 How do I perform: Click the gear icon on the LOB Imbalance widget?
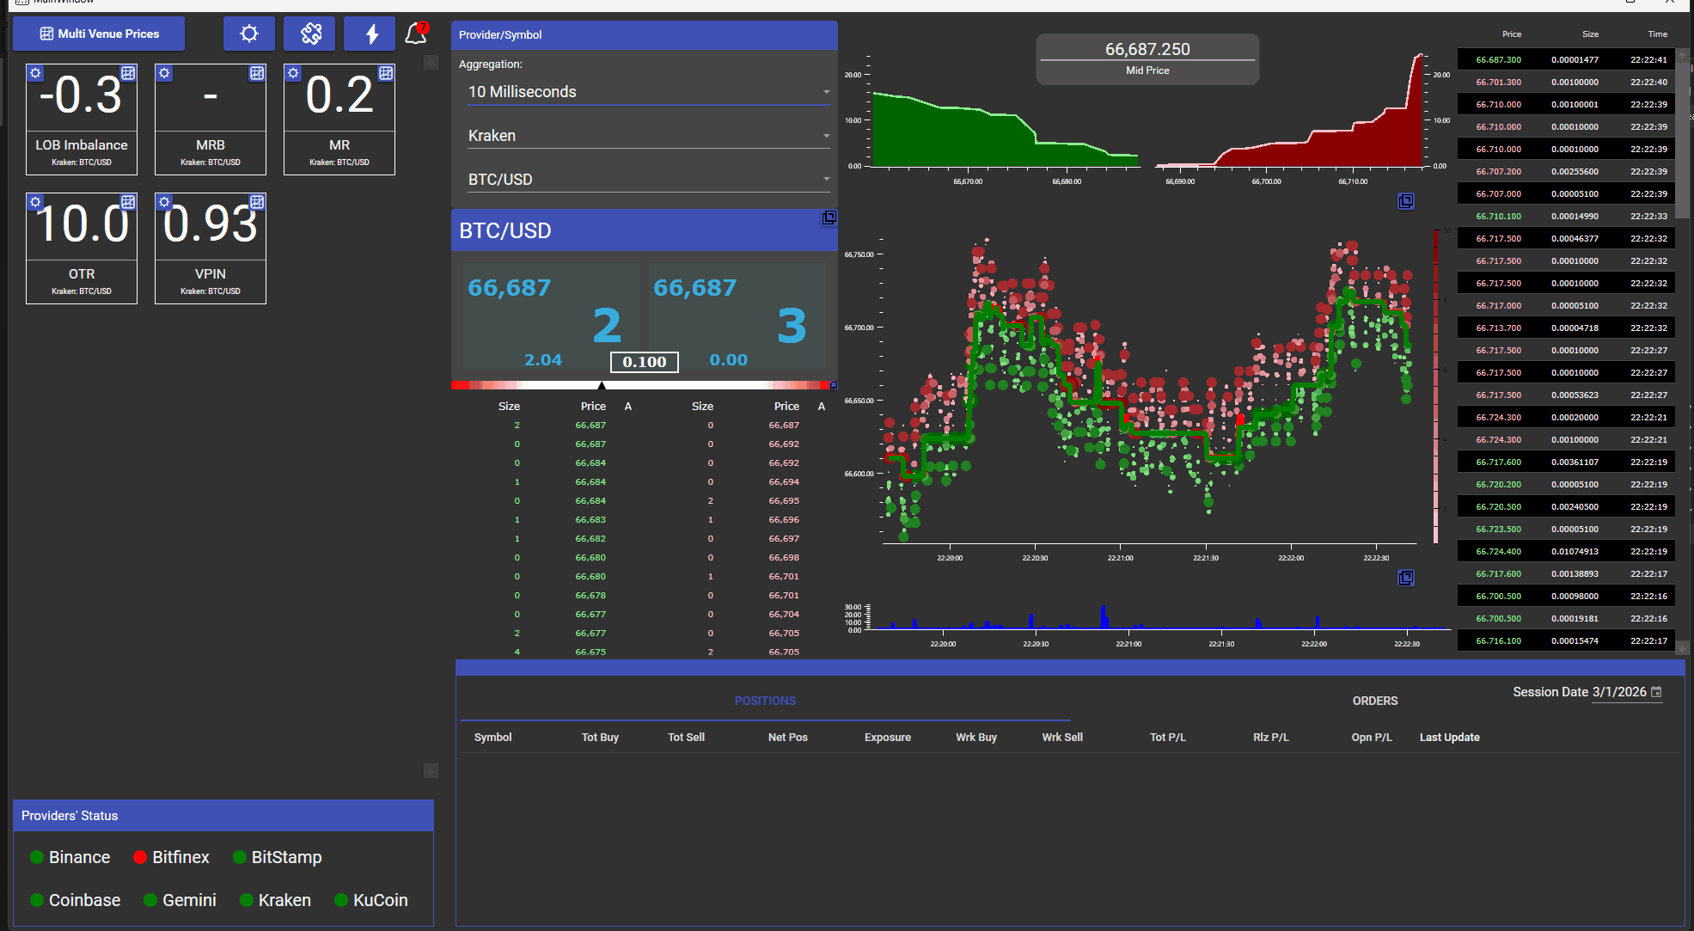pos(34,73)
